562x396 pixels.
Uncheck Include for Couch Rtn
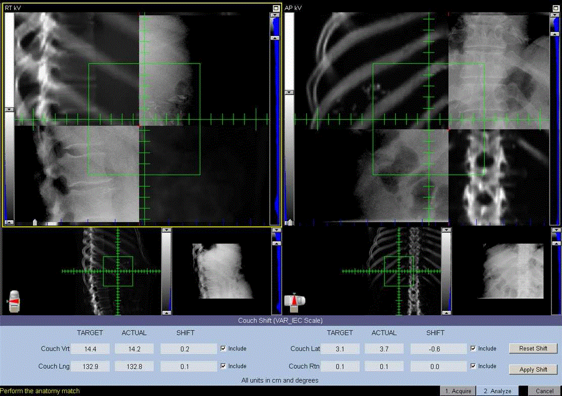[473, 366]
